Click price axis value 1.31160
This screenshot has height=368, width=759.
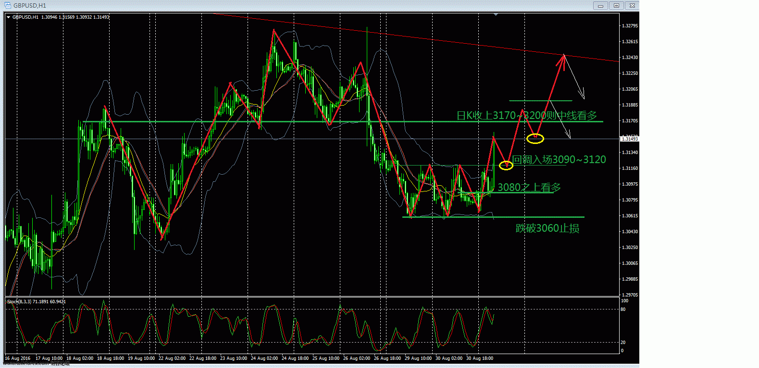pyautogui.click(x=630, y=168)
